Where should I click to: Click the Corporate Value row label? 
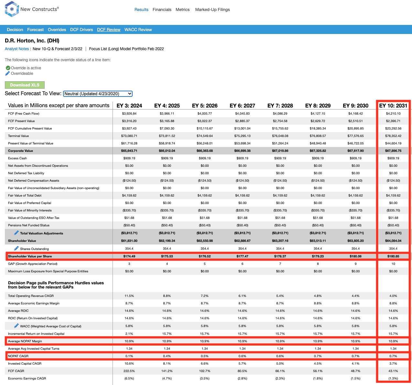pos(20,151)
